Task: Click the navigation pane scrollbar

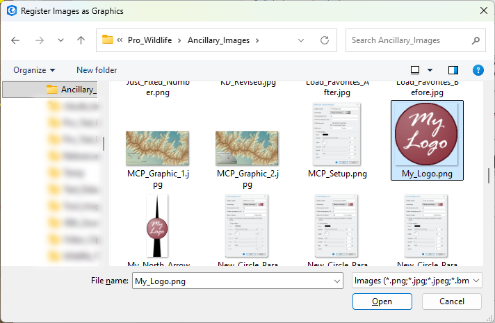Action: 104,143
